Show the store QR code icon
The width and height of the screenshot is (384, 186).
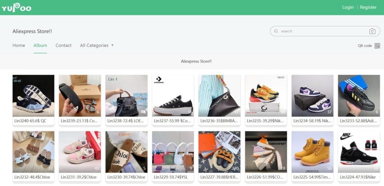(377, 46)
